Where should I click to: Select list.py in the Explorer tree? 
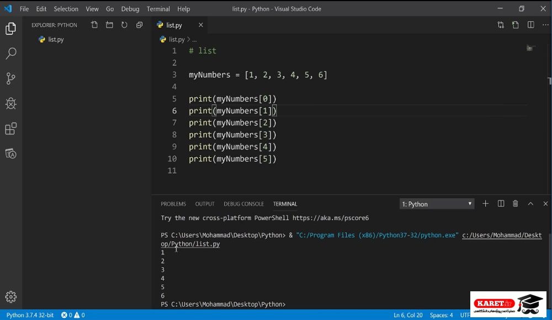click(x=56, y=39)
